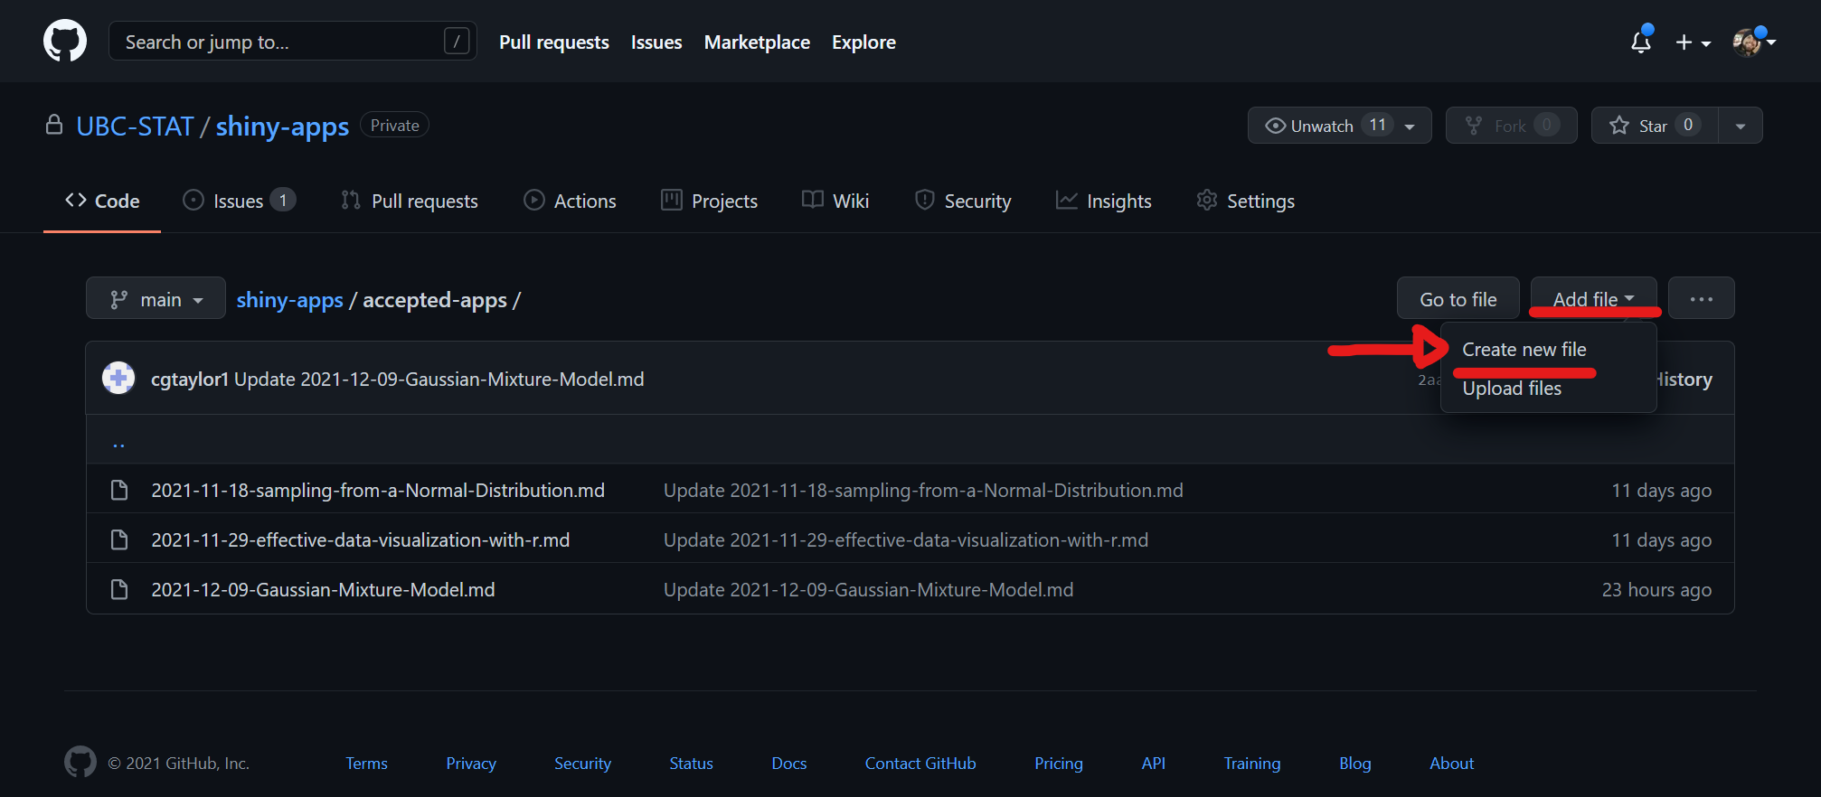Open latest commit message Update 2021-12-09-Gaussian-Mixture-Model.md
Screen dimensions: 1821x797
[439, 380]
